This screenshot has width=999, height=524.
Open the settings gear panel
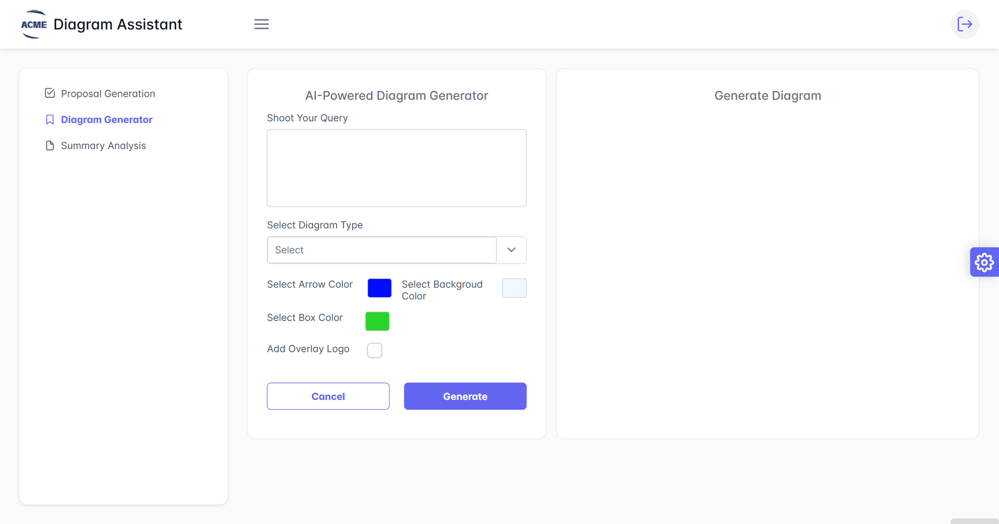click(984, 262)
